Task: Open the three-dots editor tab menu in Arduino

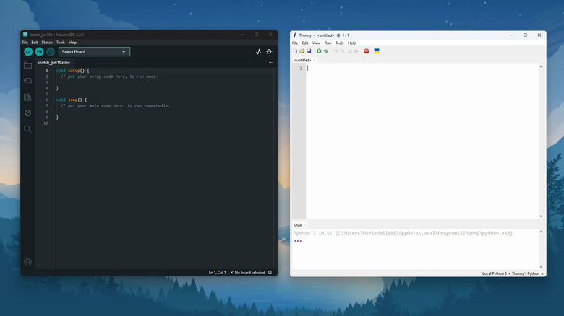Action: tap(271, 63)
